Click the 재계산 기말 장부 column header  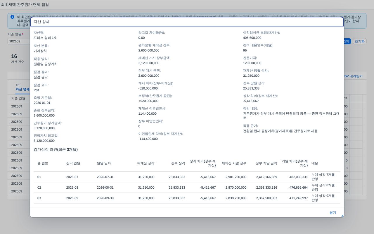coord(234,163)
